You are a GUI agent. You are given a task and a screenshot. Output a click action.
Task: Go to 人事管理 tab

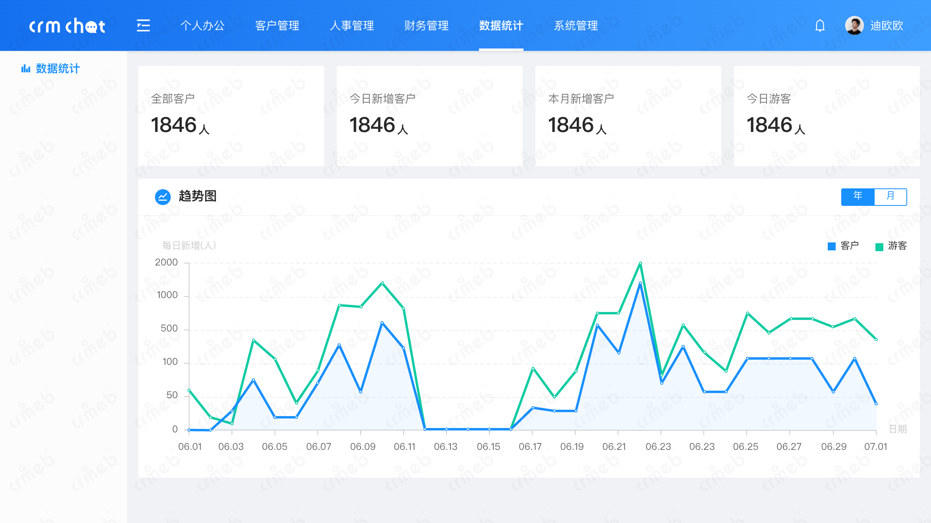[352, 26]
